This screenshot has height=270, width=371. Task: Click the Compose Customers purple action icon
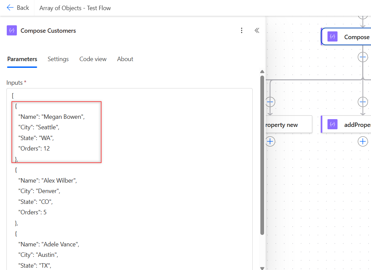tap(12, 30)
